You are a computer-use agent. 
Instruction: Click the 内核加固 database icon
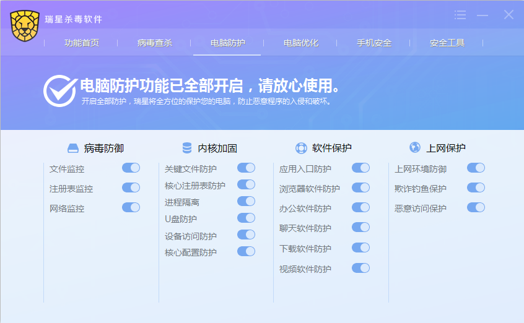click(186, 149)
